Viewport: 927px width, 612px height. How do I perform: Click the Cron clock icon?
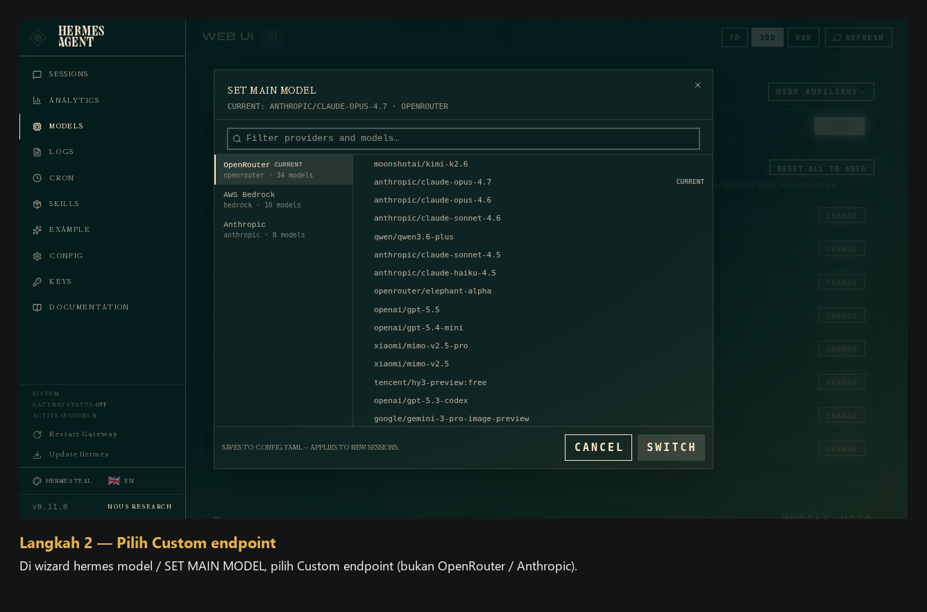click(37, 178)
